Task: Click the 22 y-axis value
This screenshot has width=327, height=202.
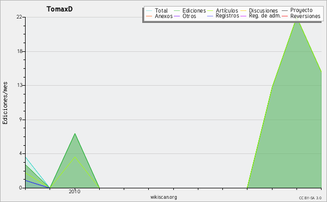Action: coord(19,17)
